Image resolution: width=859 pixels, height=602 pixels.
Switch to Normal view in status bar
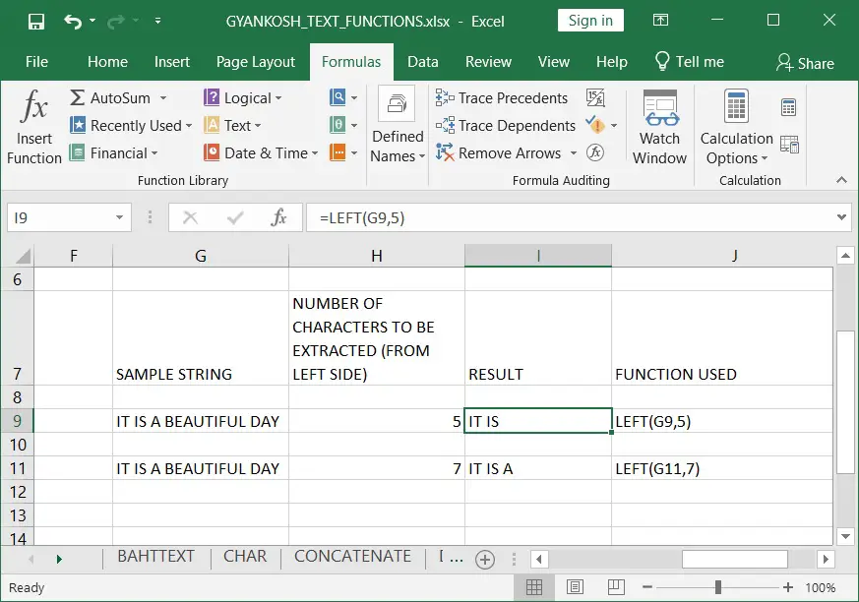click(534, 587)
